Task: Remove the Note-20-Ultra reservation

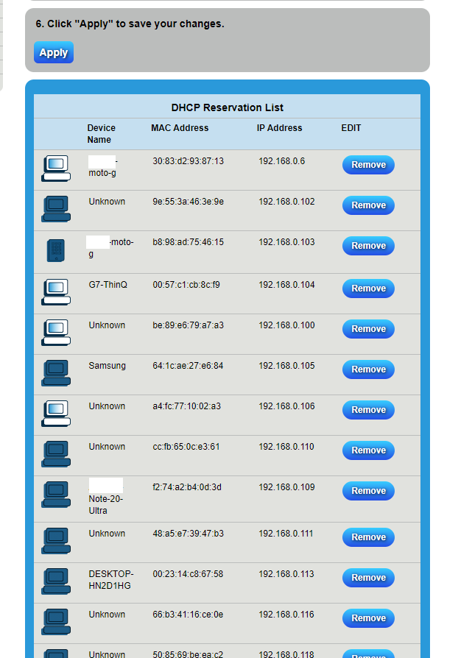Action: (368, 491)
